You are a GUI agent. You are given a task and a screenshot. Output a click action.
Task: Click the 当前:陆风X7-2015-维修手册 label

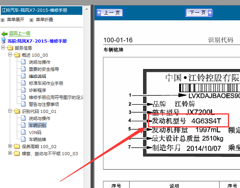37,41
